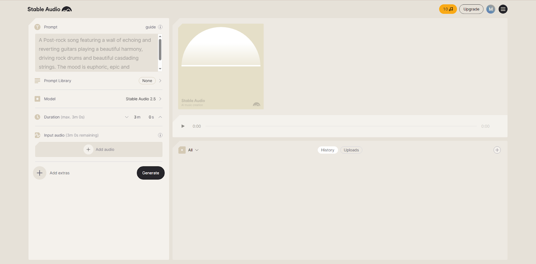This screenshot has width=536, height=264.
Task: Play the audio track
Action: [183, 126]
